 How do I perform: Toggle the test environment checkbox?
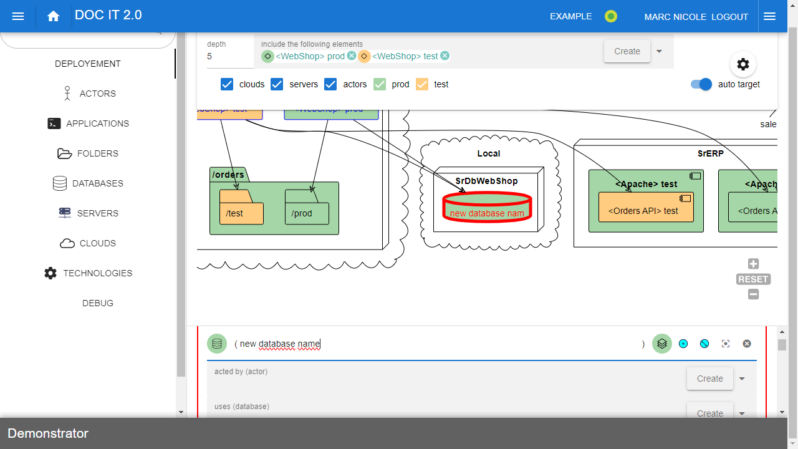(422, 84)
